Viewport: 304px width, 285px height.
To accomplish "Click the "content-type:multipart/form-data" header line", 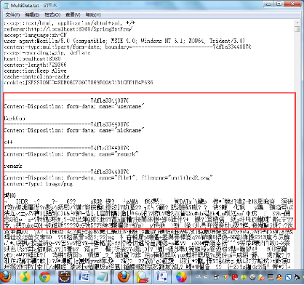I will (127, 47).
